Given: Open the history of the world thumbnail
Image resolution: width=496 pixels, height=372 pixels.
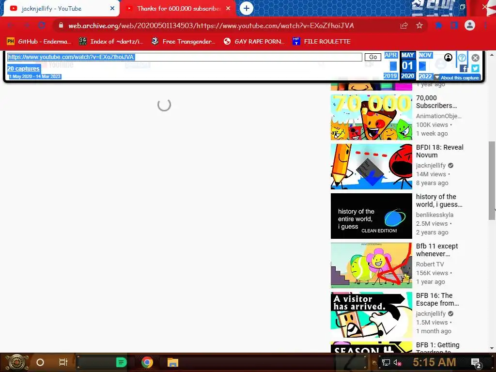Looking at the screenshot, I should coord(372,216).
